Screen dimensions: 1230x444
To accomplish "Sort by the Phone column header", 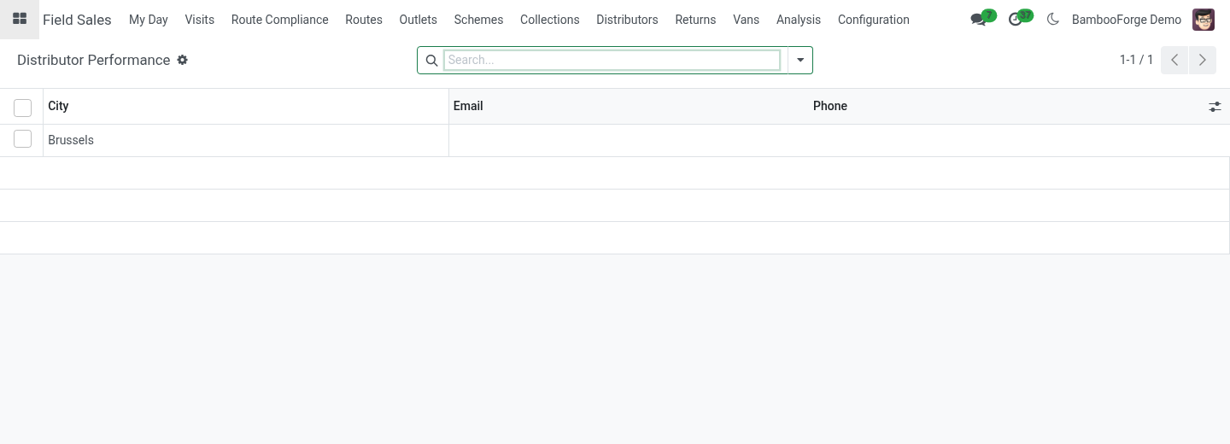I will pyautogui.click(x=1004, y=106).
